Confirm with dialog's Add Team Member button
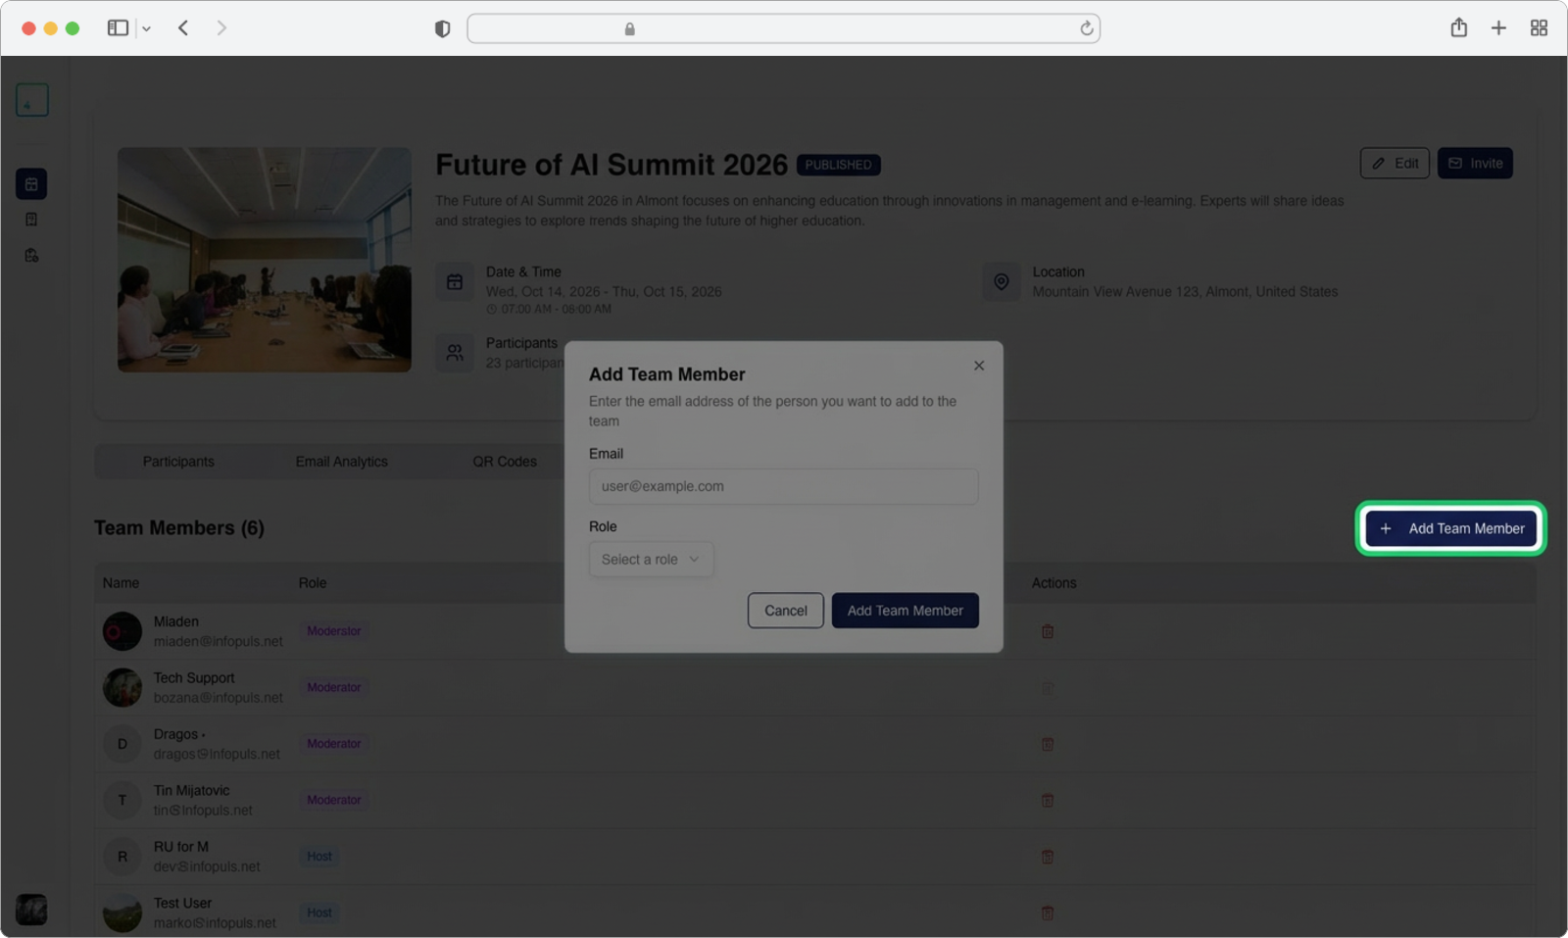 click(905, 611)
